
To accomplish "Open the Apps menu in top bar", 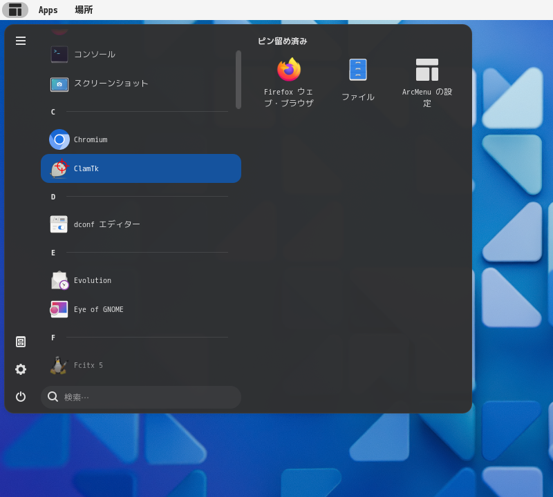I will (x=48, y=10).
